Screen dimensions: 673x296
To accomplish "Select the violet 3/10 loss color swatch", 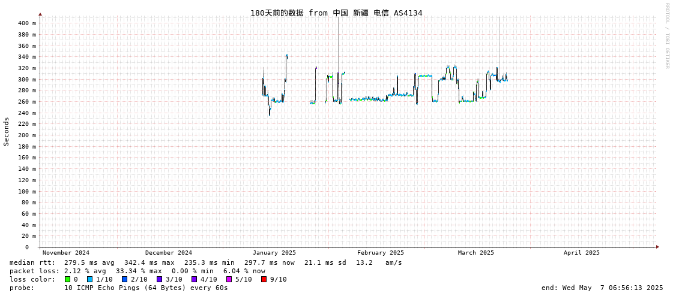I will pos(159,279).
